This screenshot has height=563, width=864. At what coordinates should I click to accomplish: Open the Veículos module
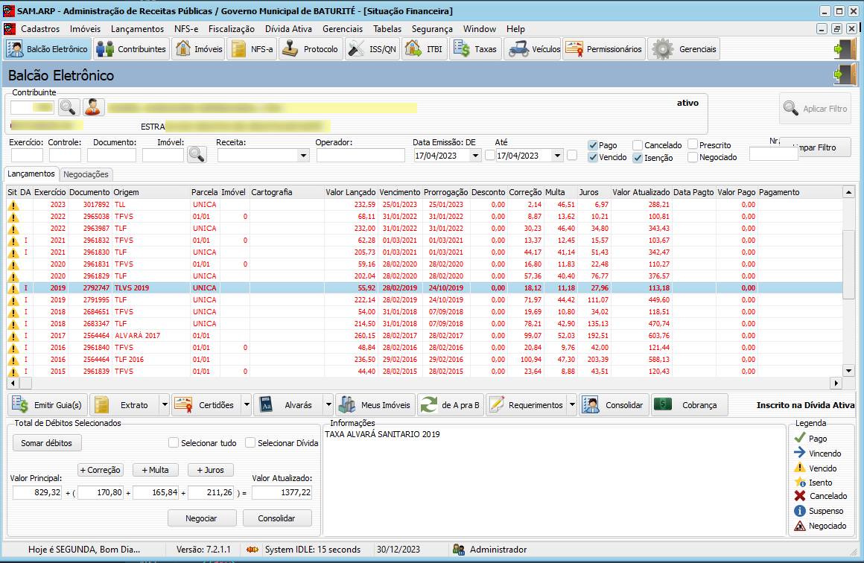pyautogui.click(x=533, y=49)
